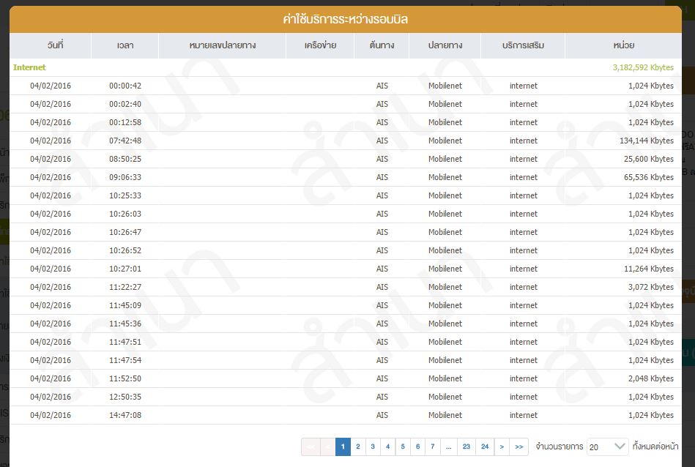This screenshot has width=695, height=467.
Task: Click the time 11:47:51 cell
Action: pos(125,342)
